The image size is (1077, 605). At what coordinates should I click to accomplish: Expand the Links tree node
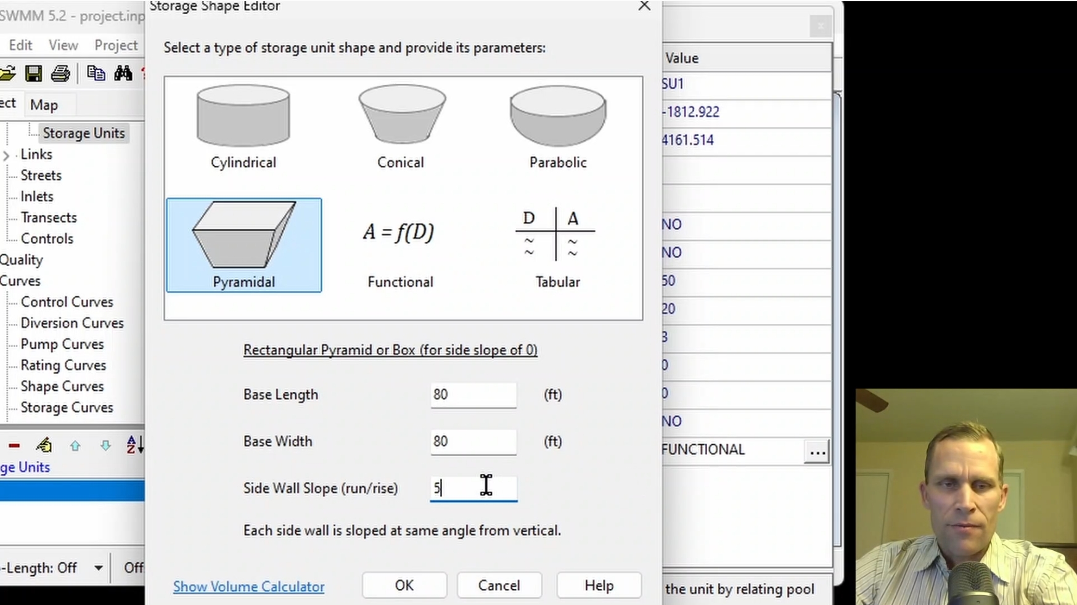(6, 155)
